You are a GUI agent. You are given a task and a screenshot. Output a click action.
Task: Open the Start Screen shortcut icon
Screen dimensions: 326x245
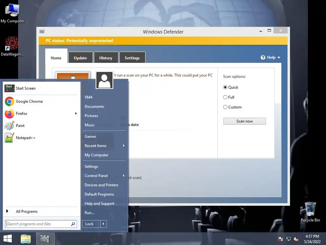point(10,88)
